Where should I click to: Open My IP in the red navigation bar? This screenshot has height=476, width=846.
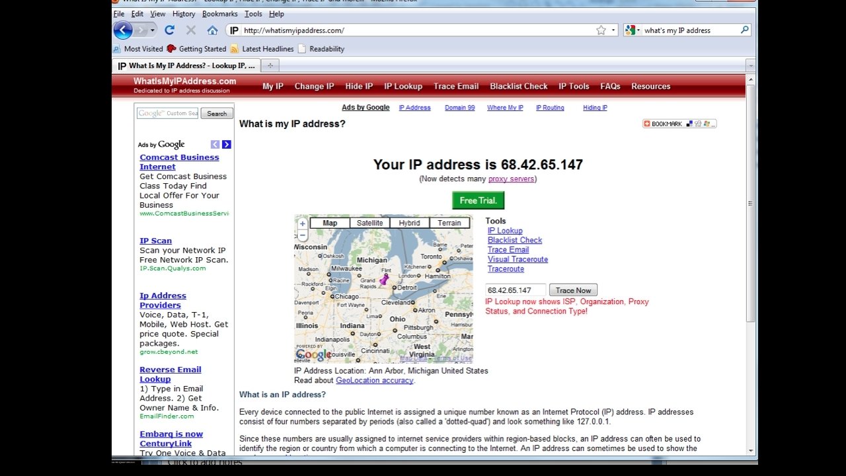[x=273, y=87]
